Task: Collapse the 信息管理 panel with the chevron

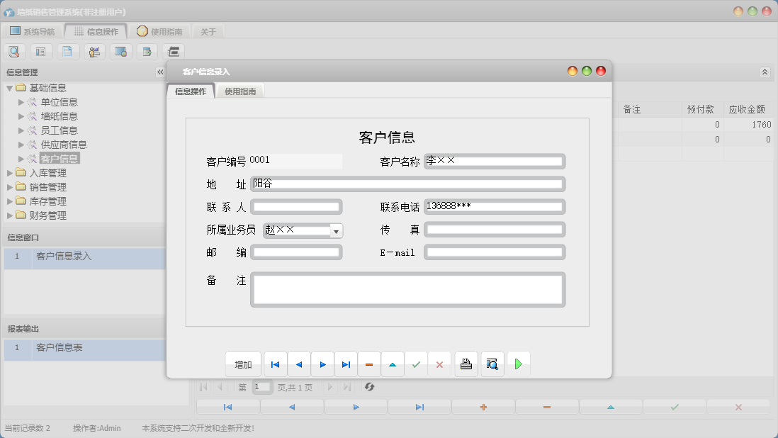Action: pos(159,72)
